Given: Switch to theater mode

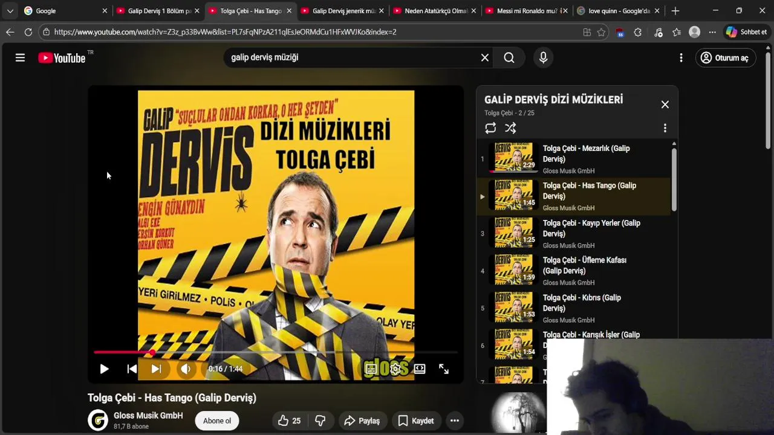Looking at the screenshot, I should pyautogui.click(x=419, y=369).
